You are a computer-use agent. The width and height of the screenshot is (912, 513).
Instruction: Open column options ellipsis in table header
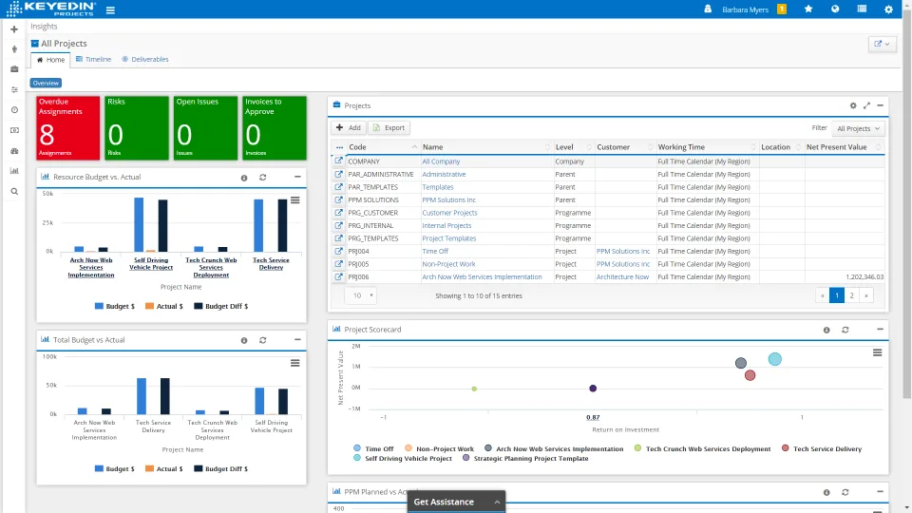339,147
